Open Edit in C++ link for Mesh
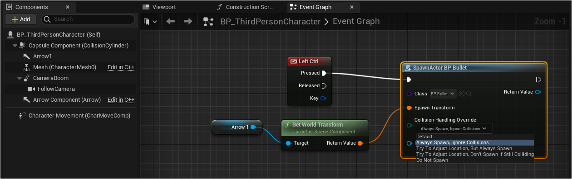Viewport: 572px width, 179px height. tap(121, 67)
